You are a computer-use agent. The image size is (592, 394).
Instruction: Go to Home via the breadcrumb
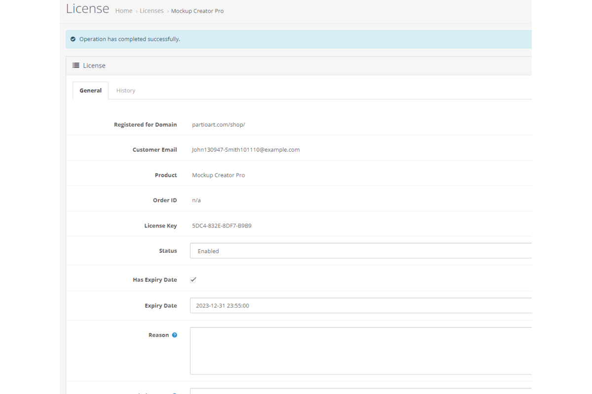[124, 11]
